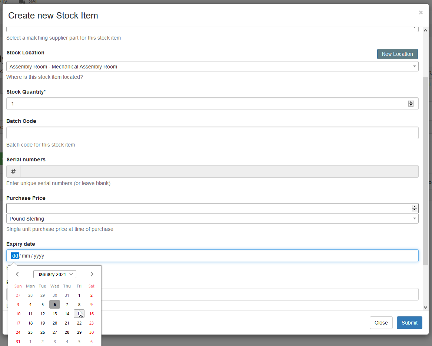Expand the Stock Location dropdown
The width and height of the screenshot is (432, 346).
click(x=414, y=67)
